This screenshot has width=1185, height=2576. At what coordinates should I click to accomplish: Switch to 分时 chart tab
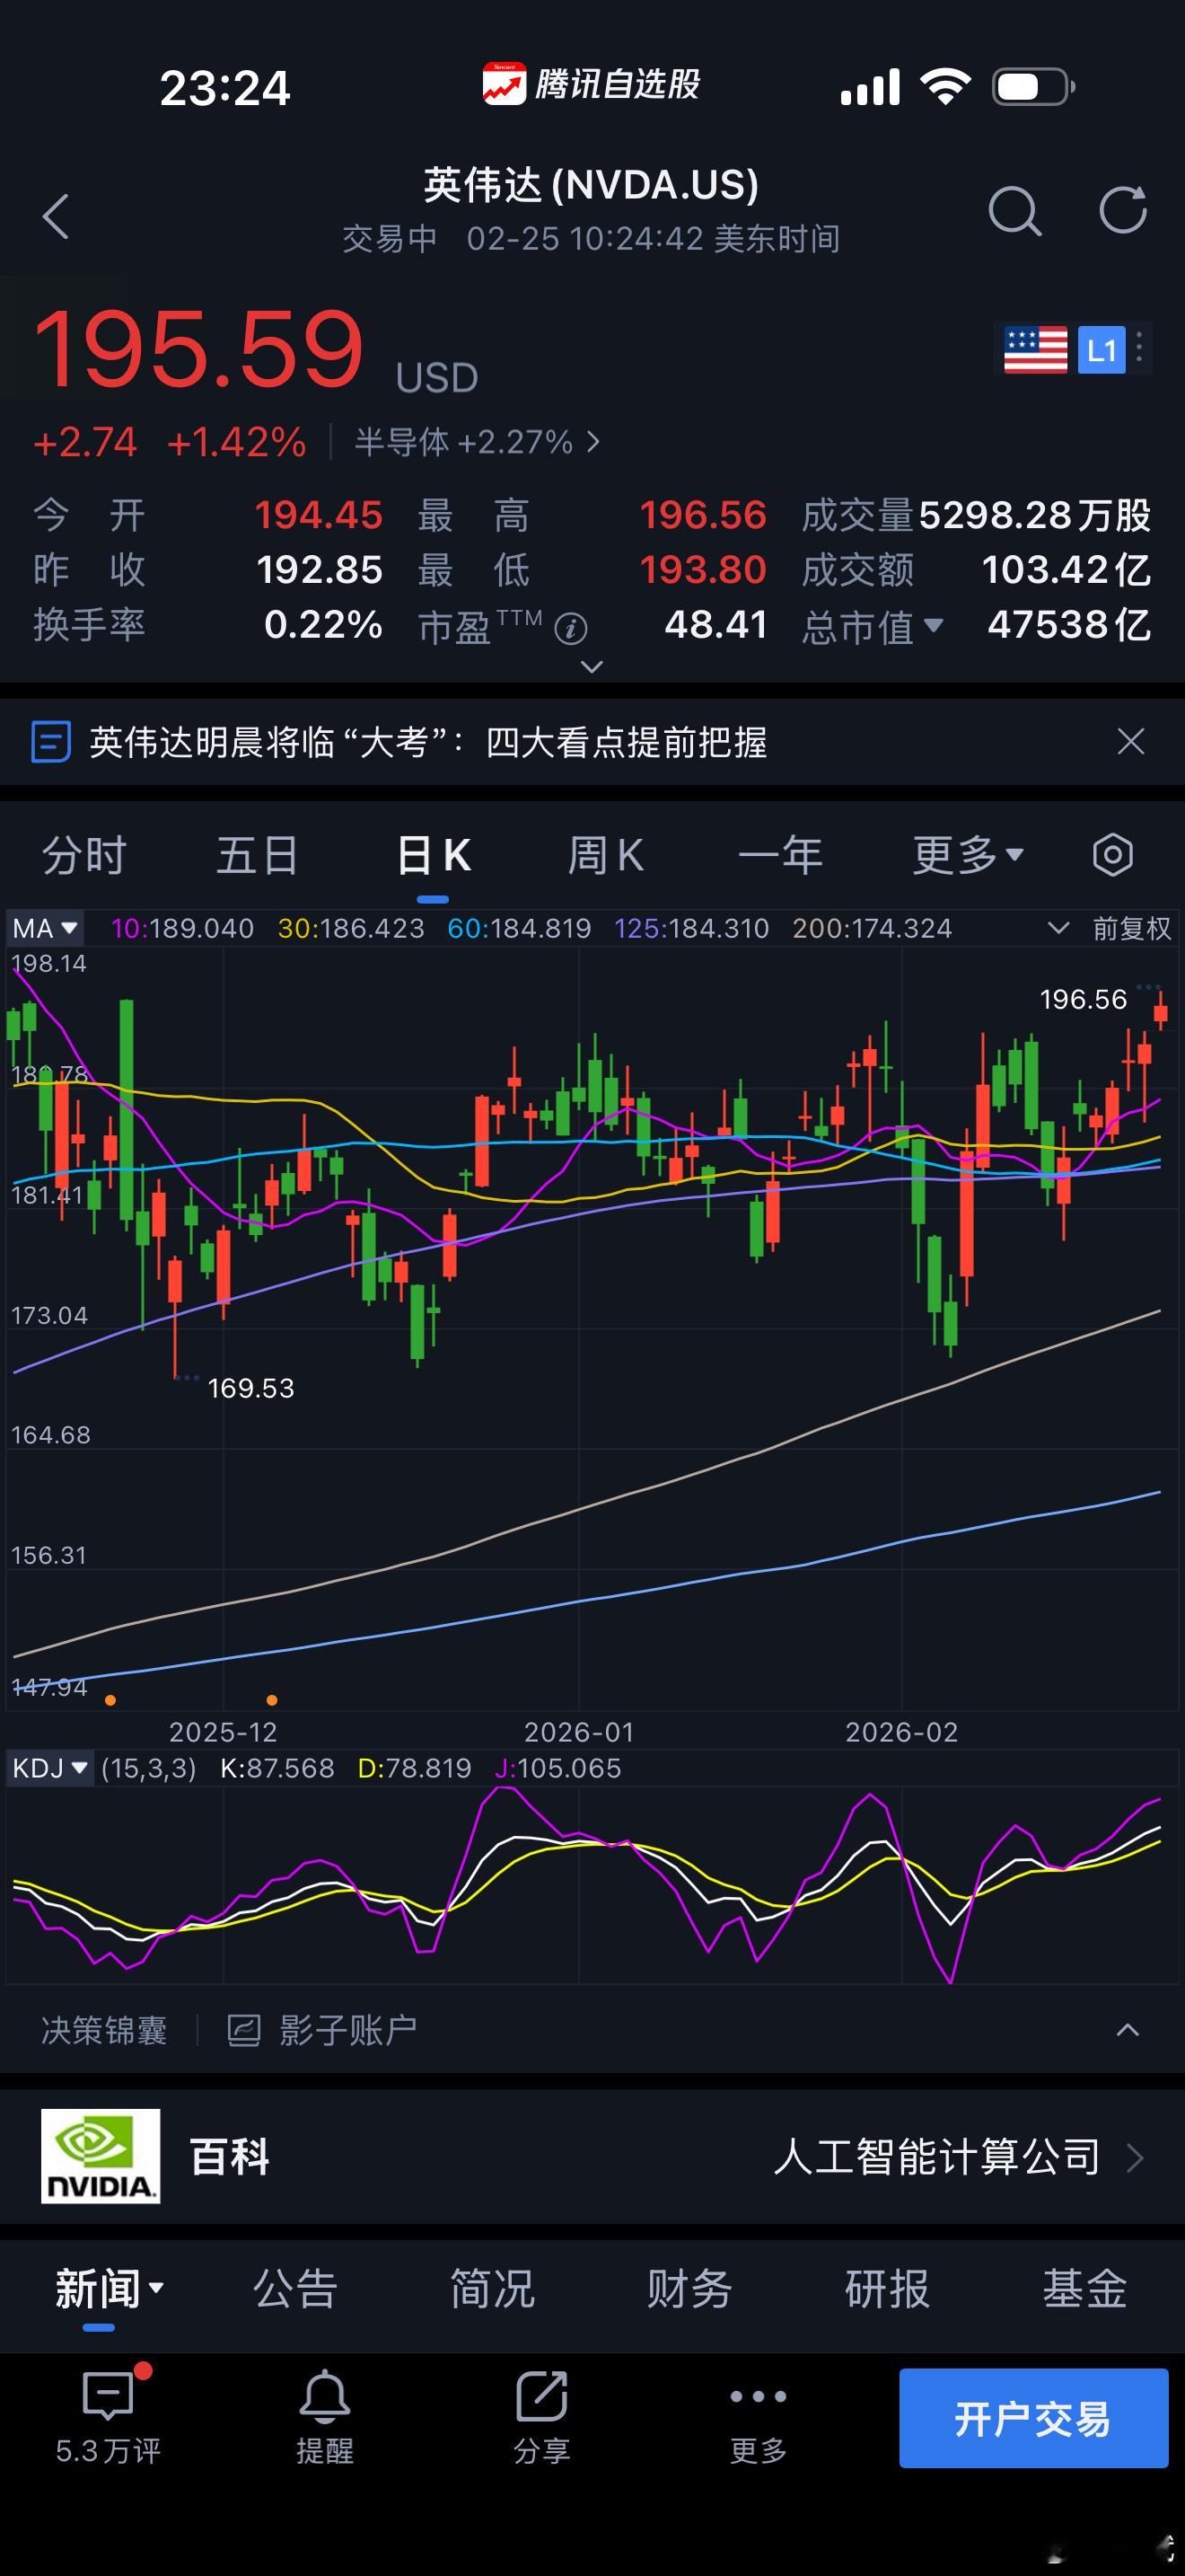click(83, 855)
